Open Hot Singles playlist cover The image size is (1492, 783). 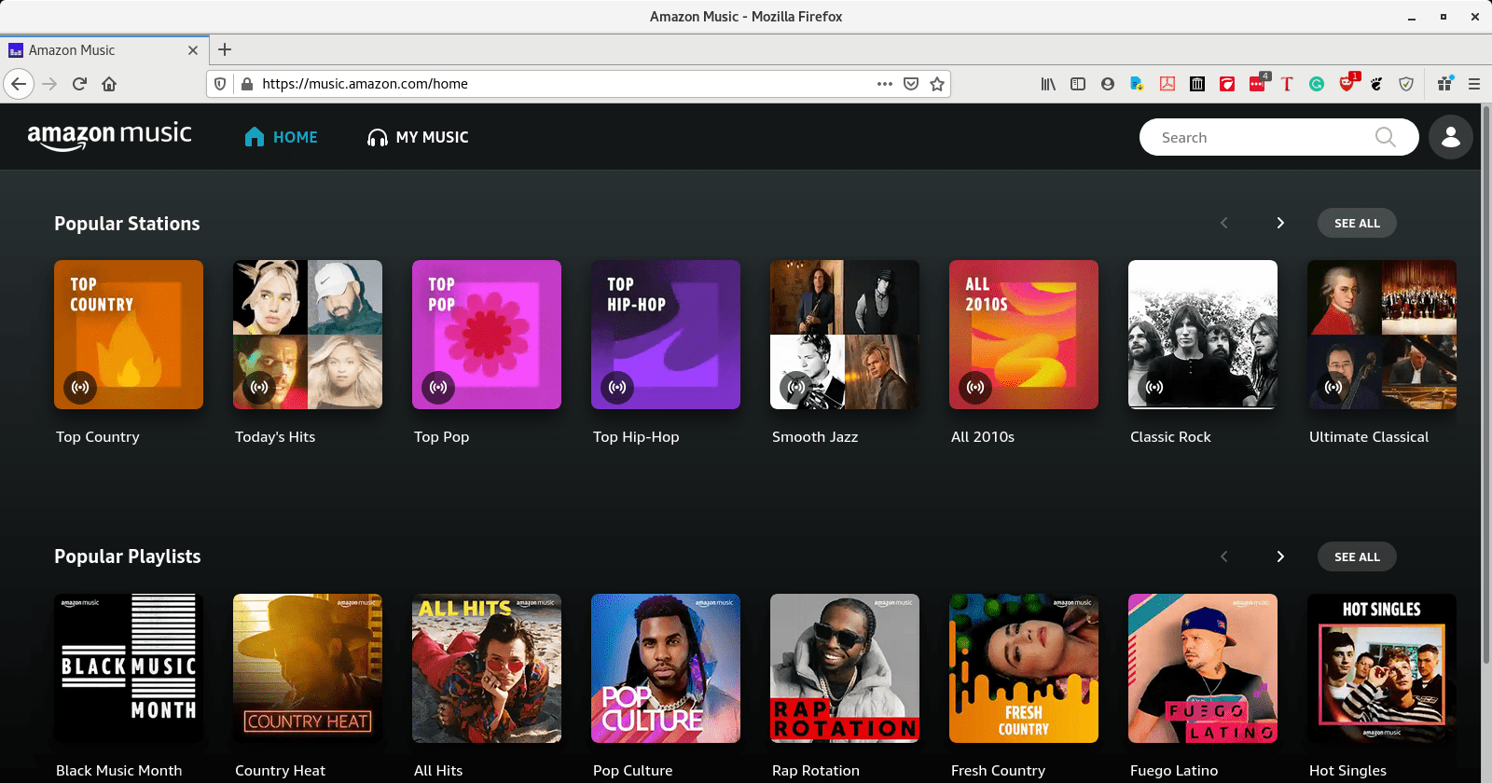(1382, 668)
